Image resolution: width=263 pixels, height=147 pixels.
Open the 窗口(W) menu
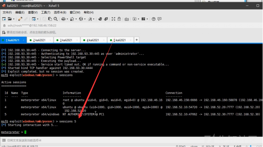[75, 13]
